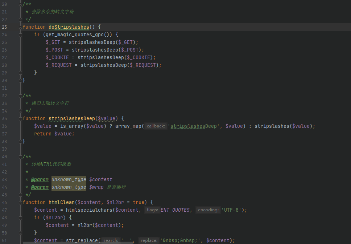This screenshot has width=351, height=244.
Task: Click htmlClean function name
Action: (x=62, y=202)
